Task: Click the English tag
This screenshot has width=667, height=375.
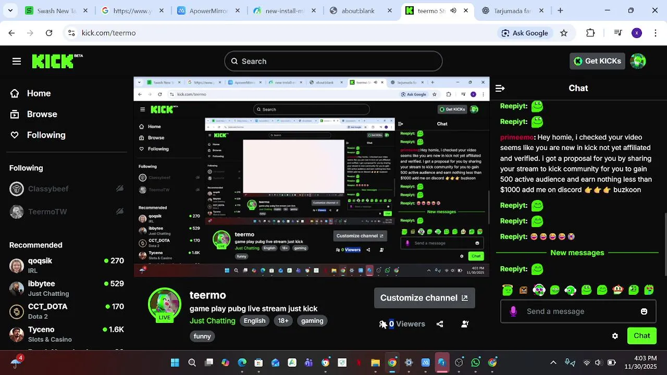Action: click(254, 321)
